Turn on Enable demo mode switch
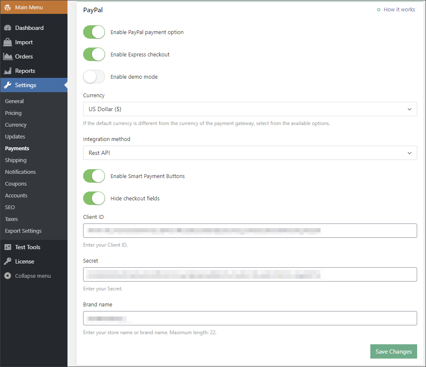Screen dimensions: 426x367 tap(94, 77)
